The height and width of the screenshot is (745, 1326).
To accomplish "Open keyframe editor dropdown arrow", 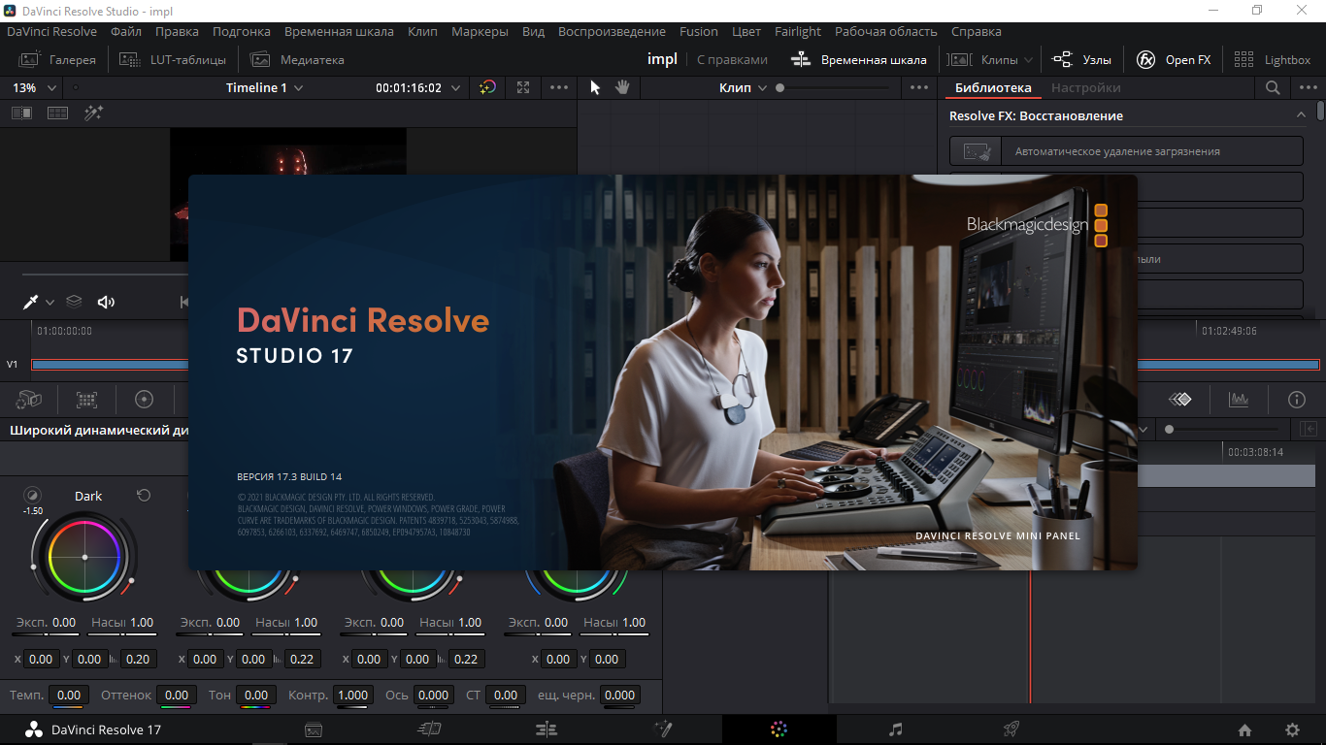I will 1143,429.
